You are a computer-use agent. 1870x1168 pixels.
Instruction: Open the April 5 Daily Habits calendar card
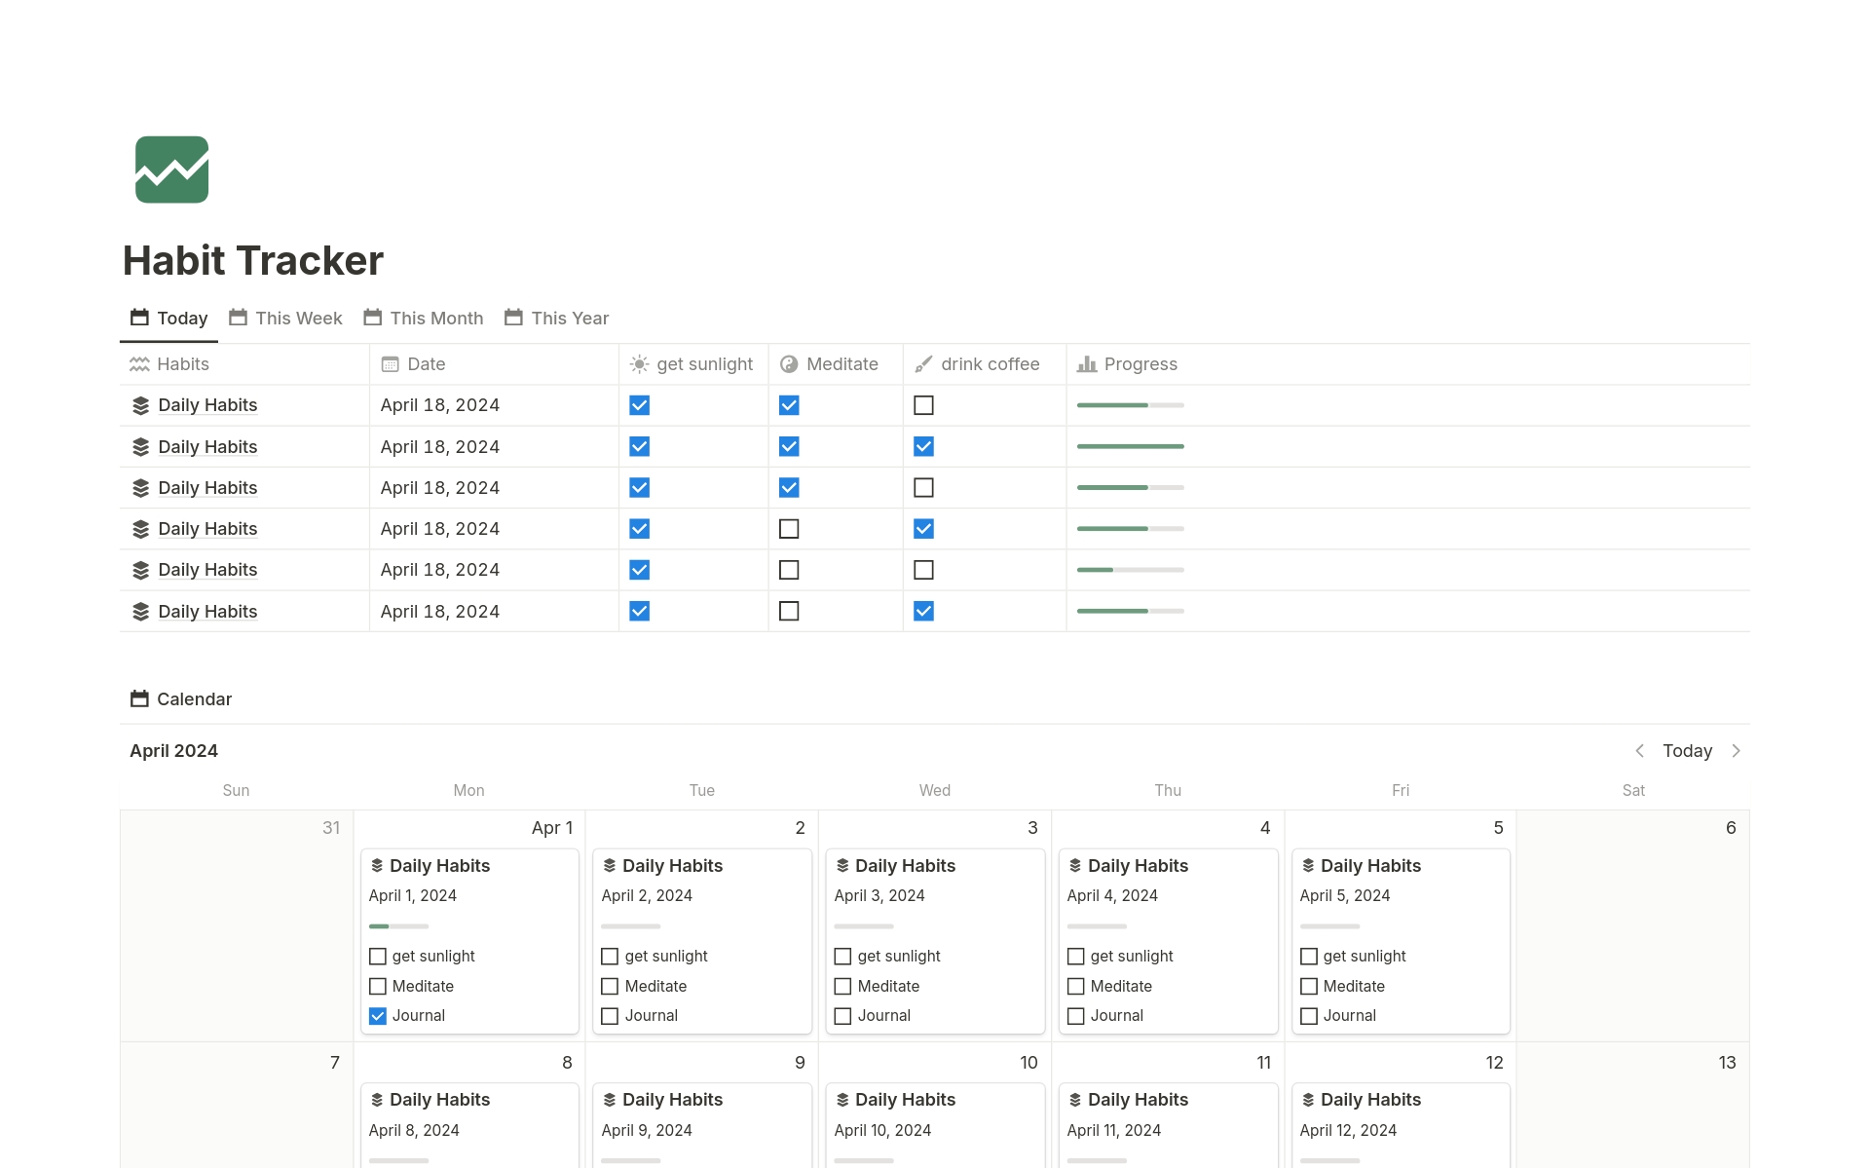click(1369, 866)
